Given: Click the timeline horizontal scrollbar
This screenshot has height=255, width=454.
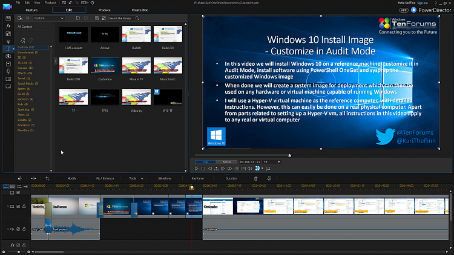Looking at the screenshot, I should coord(49,252).
